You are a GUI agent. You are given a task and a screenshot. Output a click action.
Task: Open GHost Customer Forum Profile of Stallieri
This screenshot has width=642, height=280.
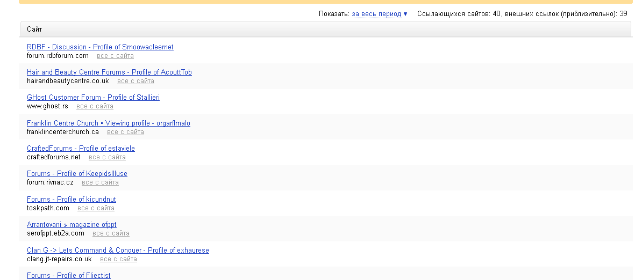click(x=93, y=98)
